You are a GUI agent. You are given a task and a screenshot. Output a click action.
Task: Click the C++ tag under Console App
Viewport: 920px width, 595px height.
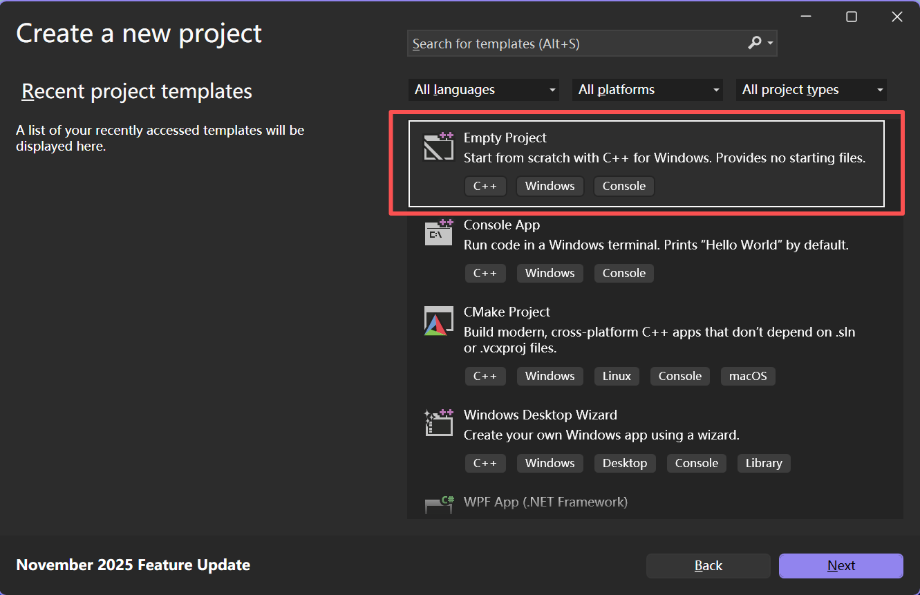click(485, 274)
